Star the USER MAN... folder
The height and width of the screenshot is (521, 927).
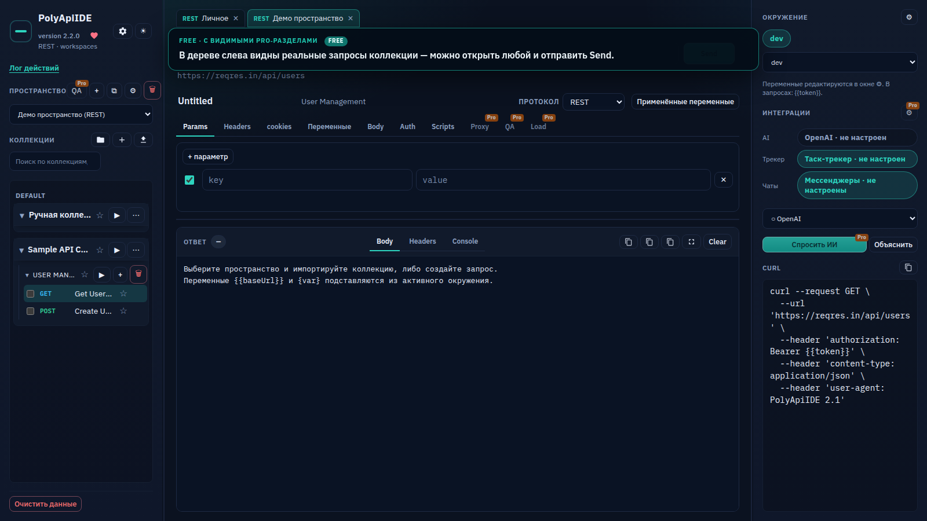(85, 274)
